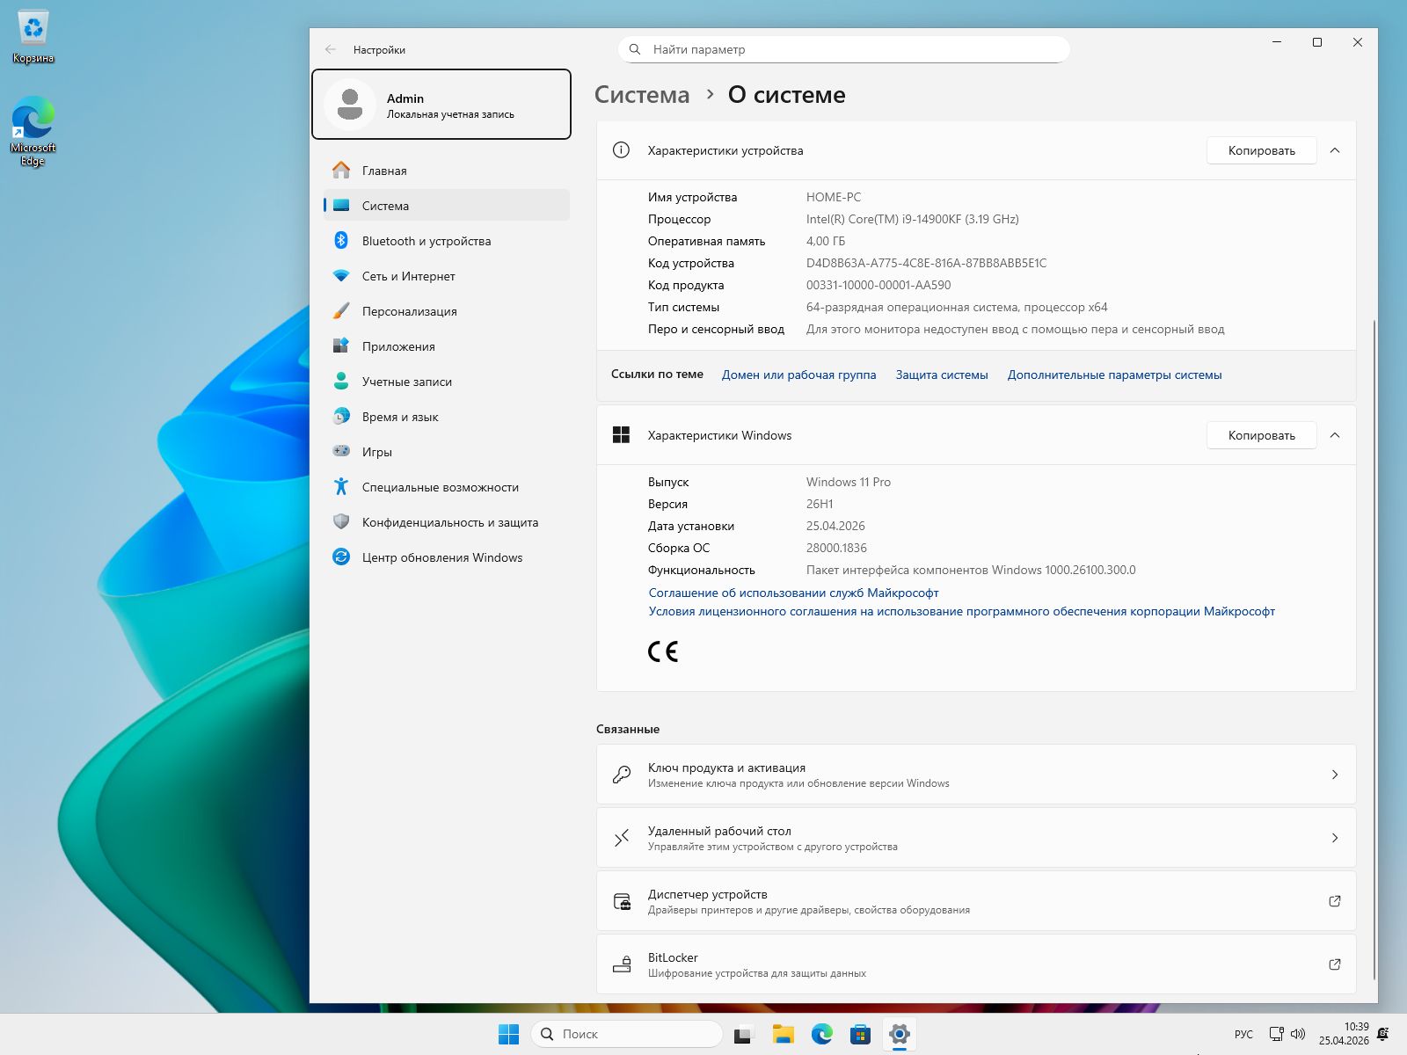Open Device Manager from related settings
The width and height of the screenshot is (1407, 1055).
[975, 901]
